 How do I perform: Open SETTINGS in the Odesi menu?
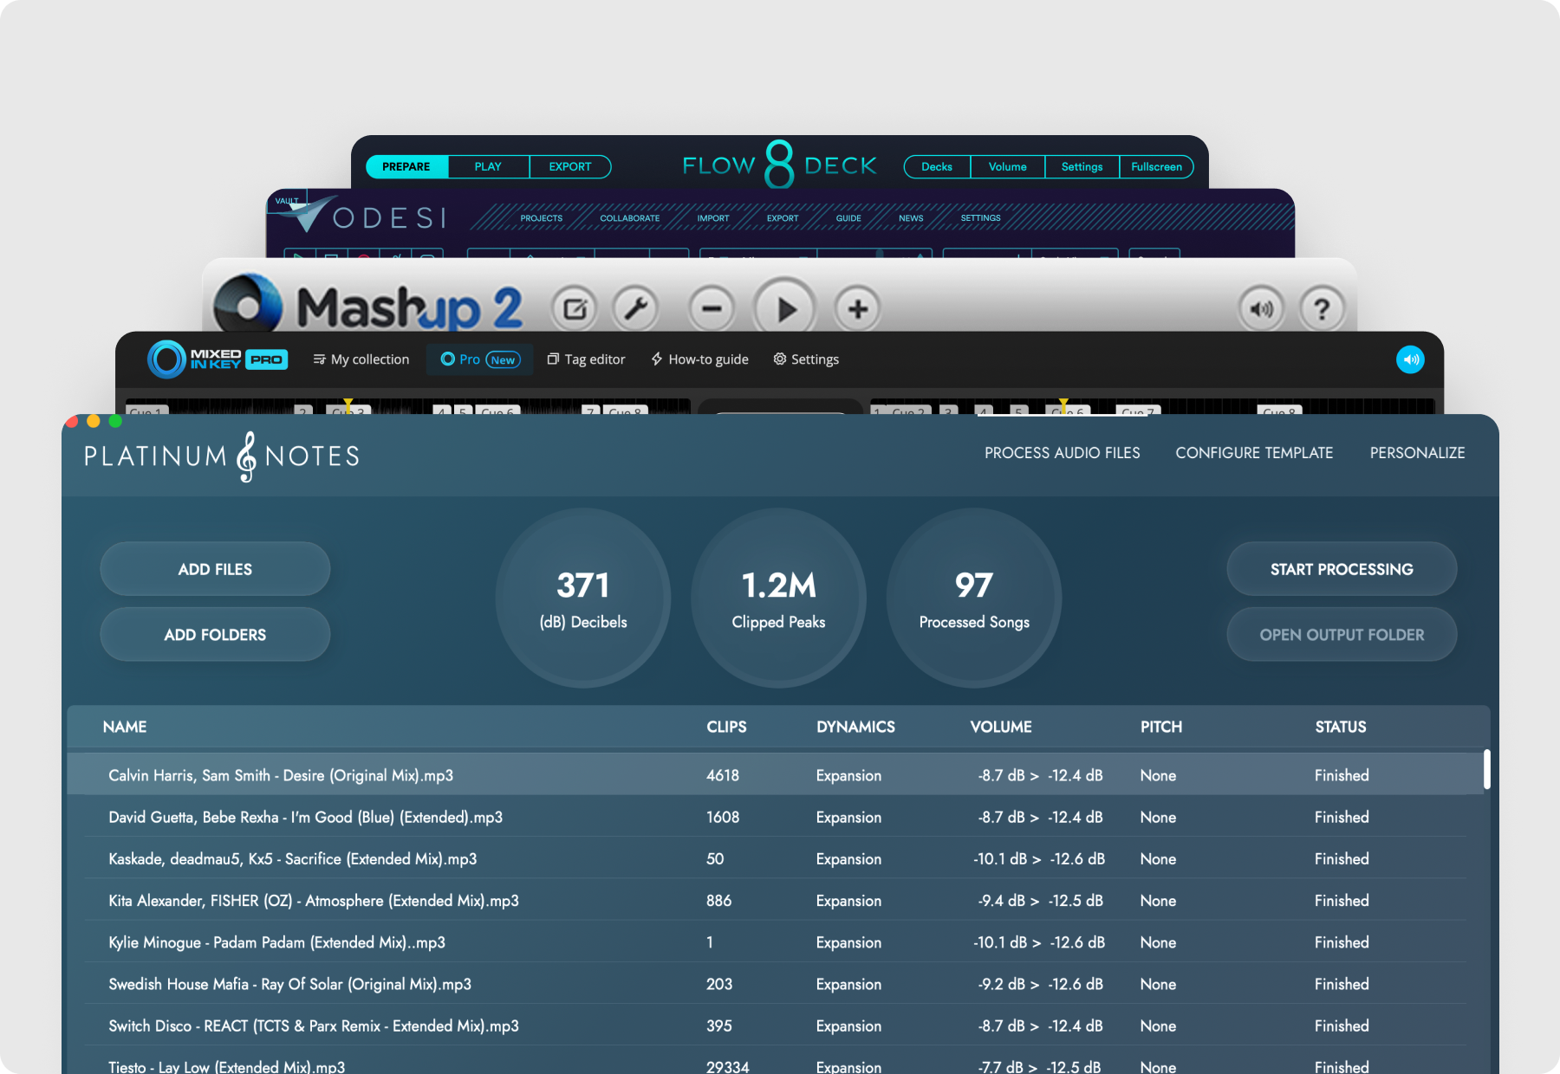coord(980,218)
